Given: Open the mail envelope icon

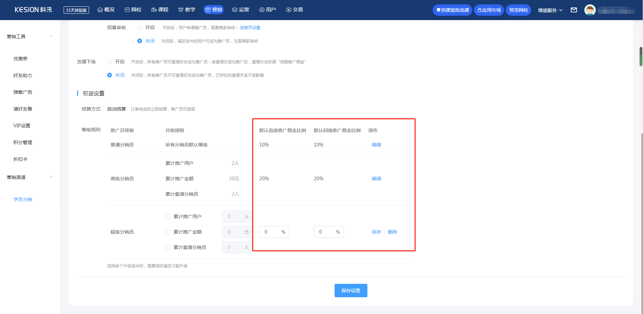Looking at the screenshot, I should [x=574, y=10].
